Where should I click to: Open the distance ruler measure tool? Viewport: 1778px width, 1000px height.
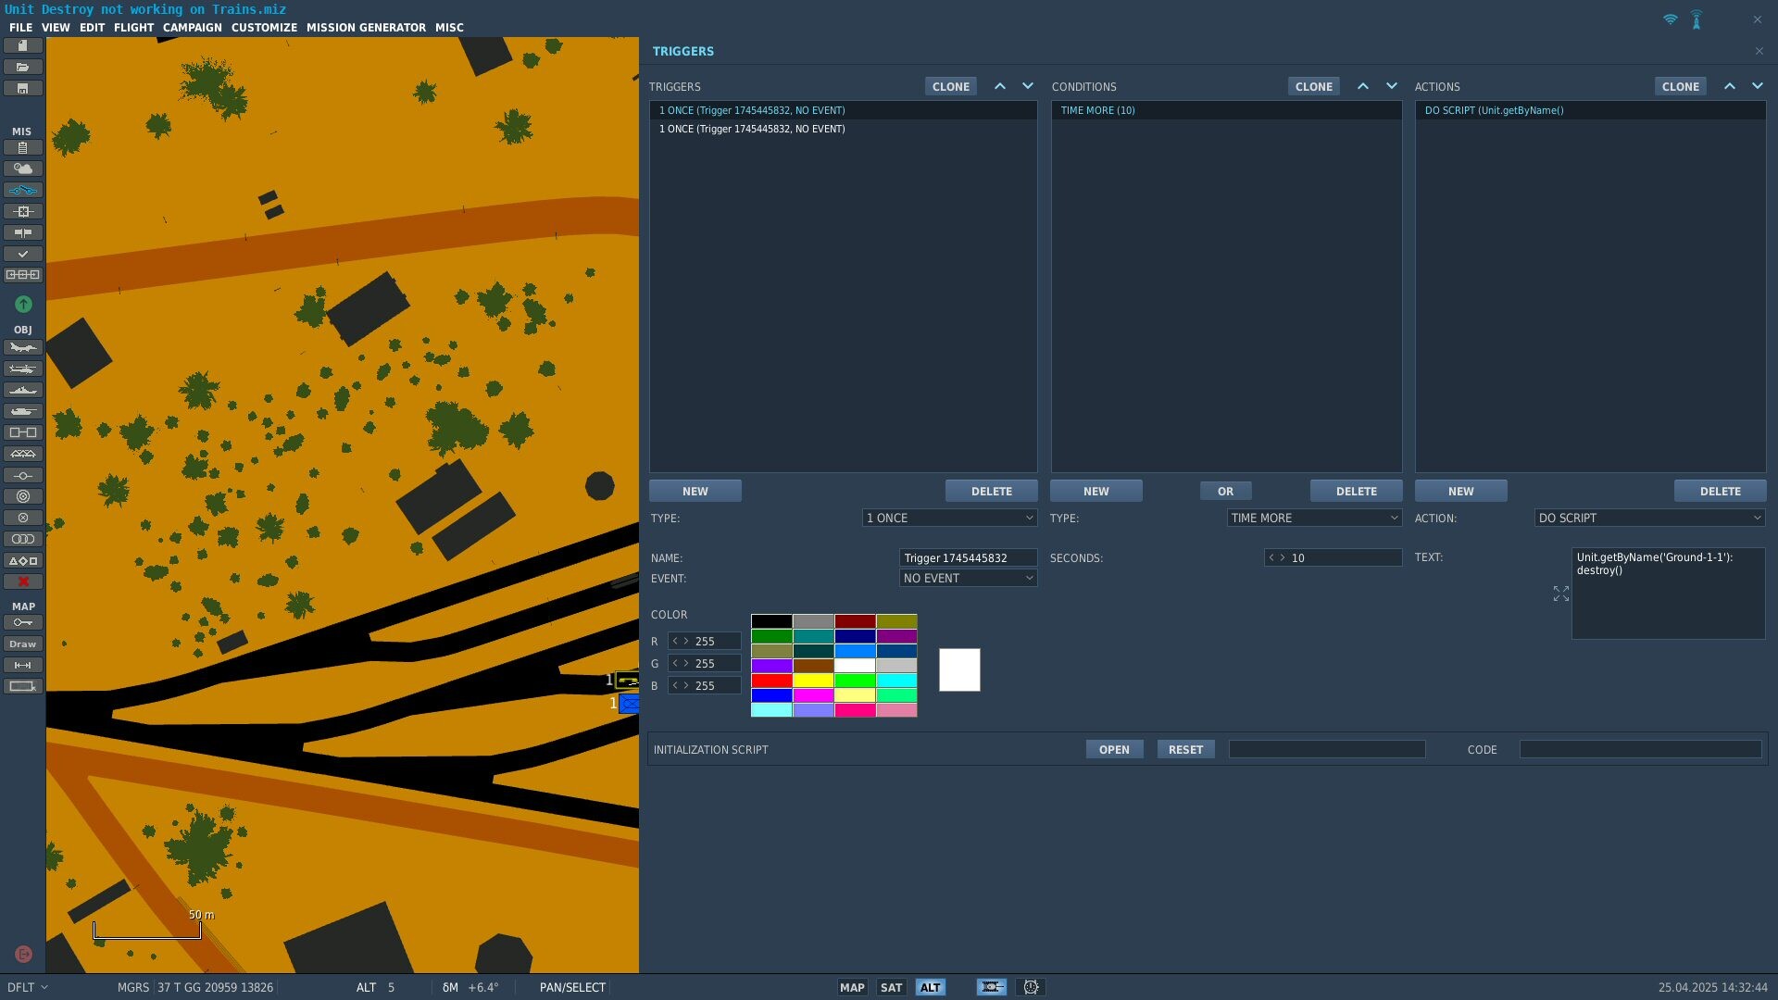22,665
